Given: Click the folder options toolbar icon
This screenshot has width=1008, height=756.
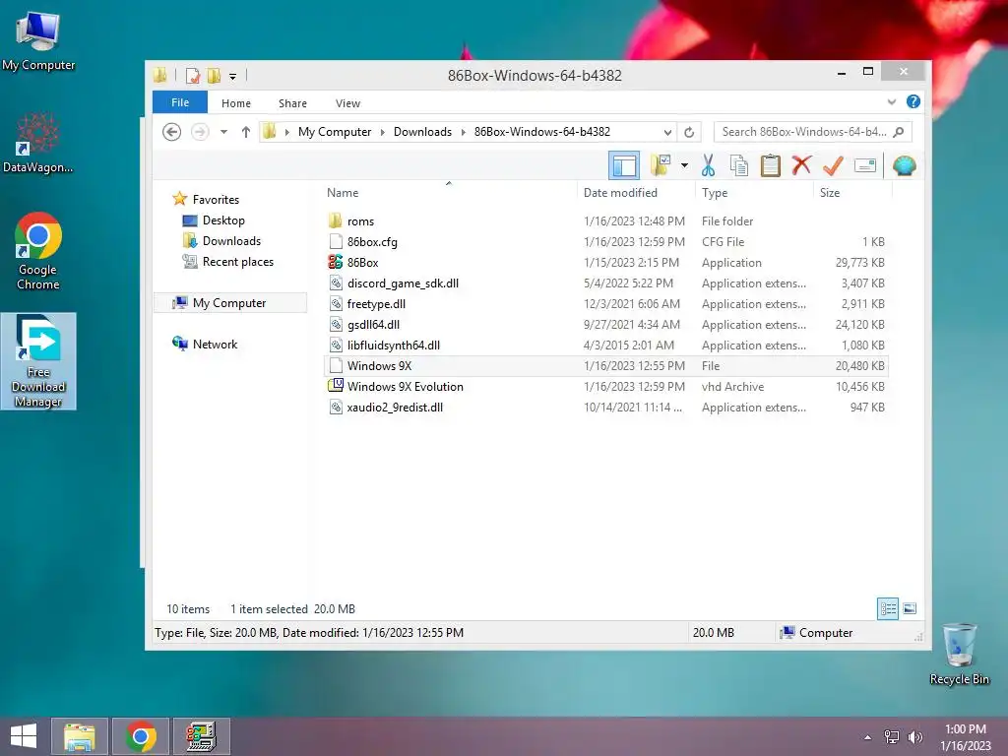Looking at the screenshot, I should click(661, 165).
